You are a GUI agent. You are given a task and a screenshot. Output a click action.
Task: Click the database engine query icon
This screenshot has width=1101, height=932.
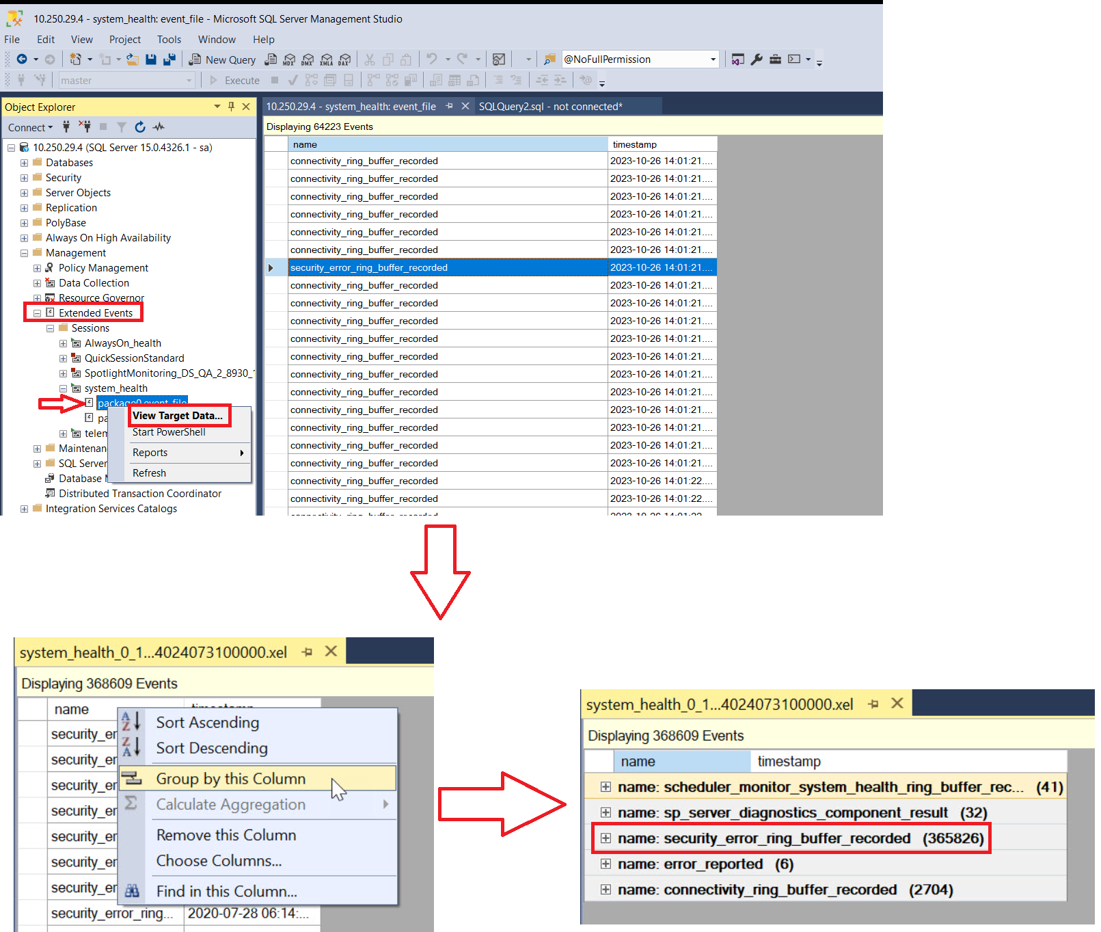[271, 59]
